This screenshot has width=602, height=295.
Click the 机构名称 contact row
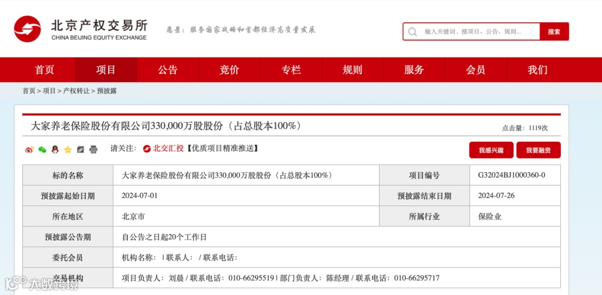point(337,257)
